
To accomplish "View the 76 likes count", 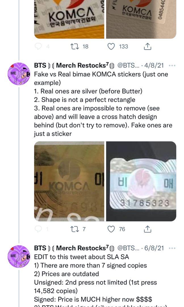I will pos(122,229).
